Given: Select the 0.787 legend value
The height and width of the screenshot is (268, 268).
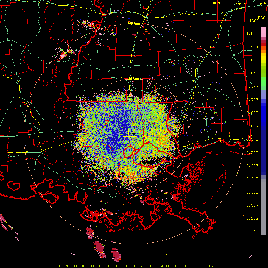Looking at the screenshot, I should 252,86.
